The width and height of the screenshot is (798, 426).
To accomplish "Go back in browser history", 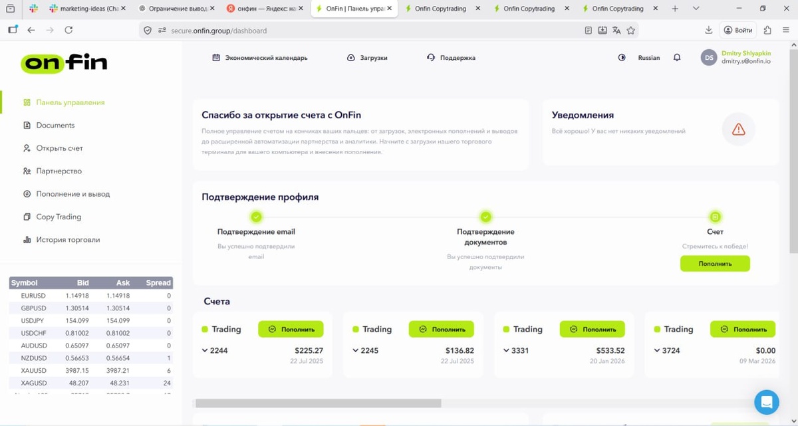I will pos(31,30).
